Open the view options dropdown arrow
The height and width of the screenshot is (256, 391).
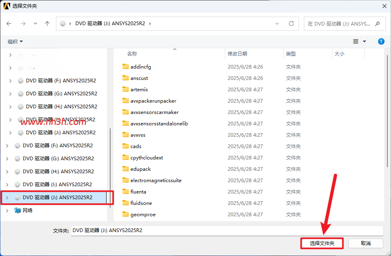point(364,41)
